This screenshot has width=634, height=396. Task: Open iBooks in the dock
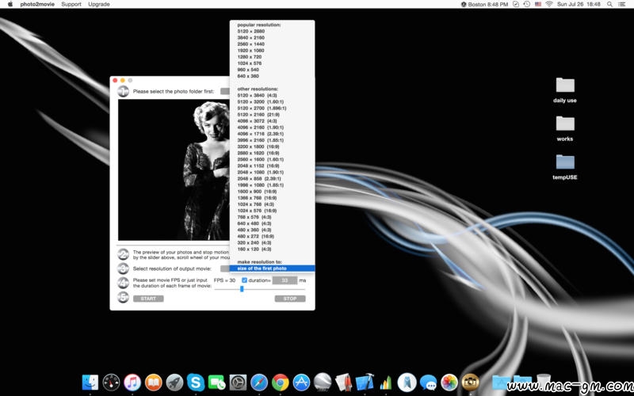tap(153, 382)
